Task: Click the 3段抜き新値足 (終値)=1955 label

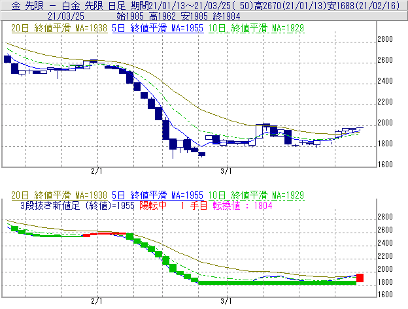Action: (78, 206)
